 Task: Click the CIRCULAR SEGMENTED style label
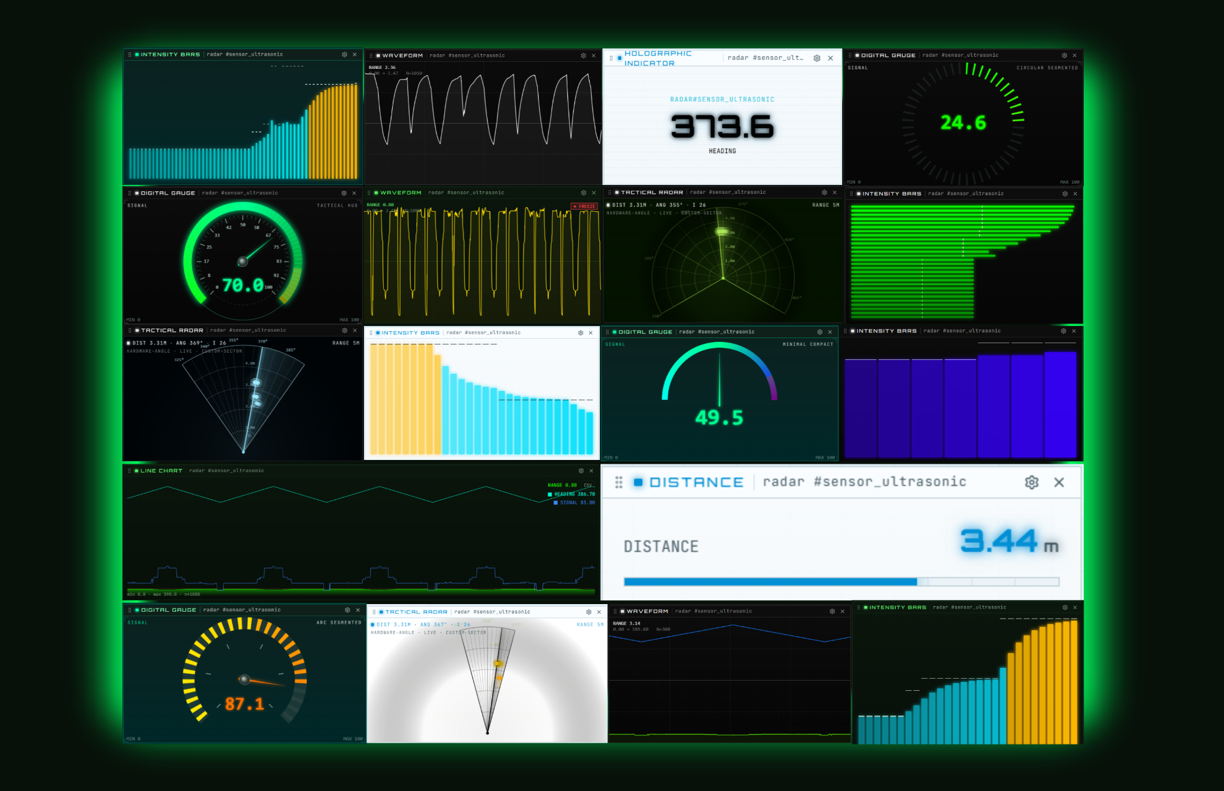click(1047, 68)
